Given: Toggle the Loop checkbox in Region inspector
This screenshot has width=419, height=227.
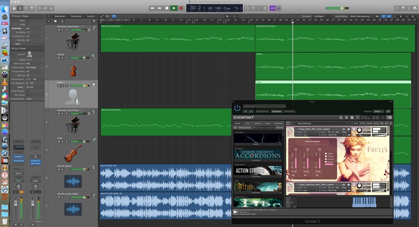Looking at the screenshot, I should (x=27, y=24).
